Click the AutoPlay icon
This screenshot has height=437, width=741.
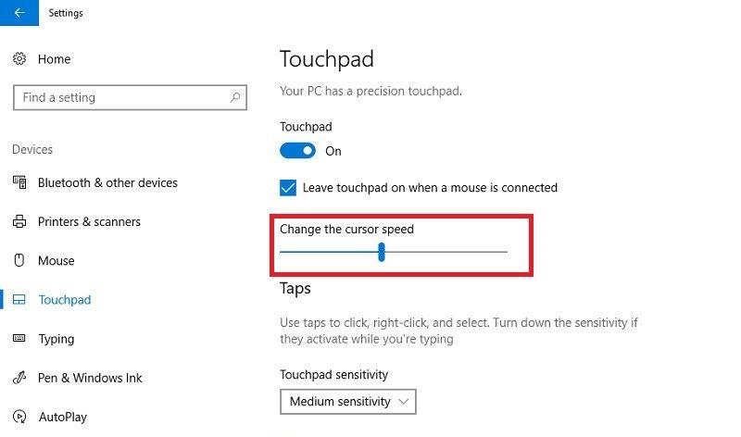tap(19, 417)
